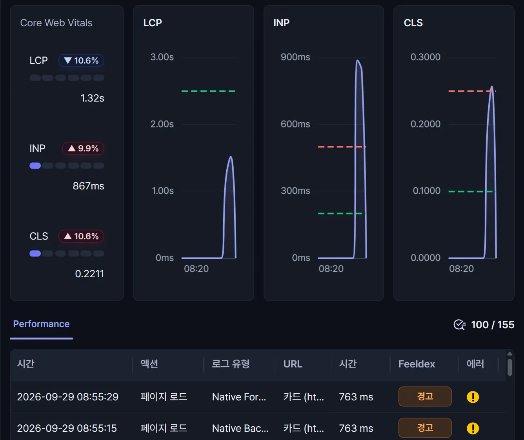524x440 pixels.
Task: Click the 100 / 155 count text
Action: click(x=493, y=325)
